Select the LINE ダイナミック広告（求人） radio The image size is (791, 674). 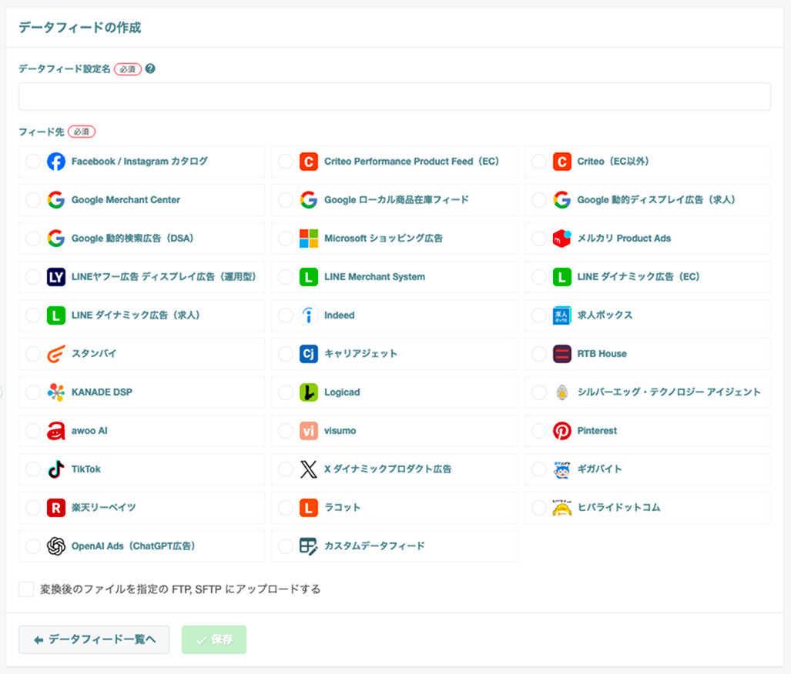pos(33,315)
